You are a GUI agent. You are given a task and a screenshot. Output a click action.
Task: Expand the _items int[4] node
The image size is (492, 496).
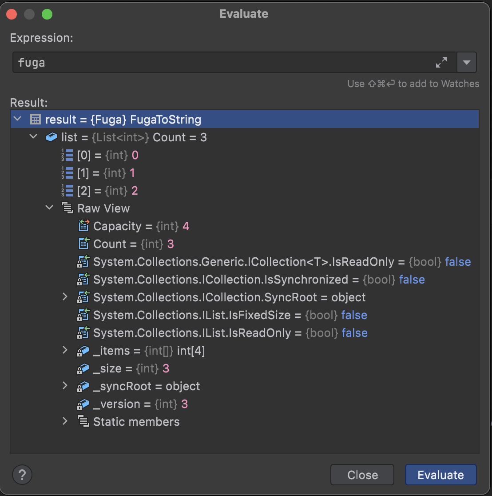[x=65, y=350]
